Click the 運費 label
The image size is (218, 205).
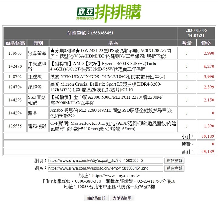click(187, 144)
